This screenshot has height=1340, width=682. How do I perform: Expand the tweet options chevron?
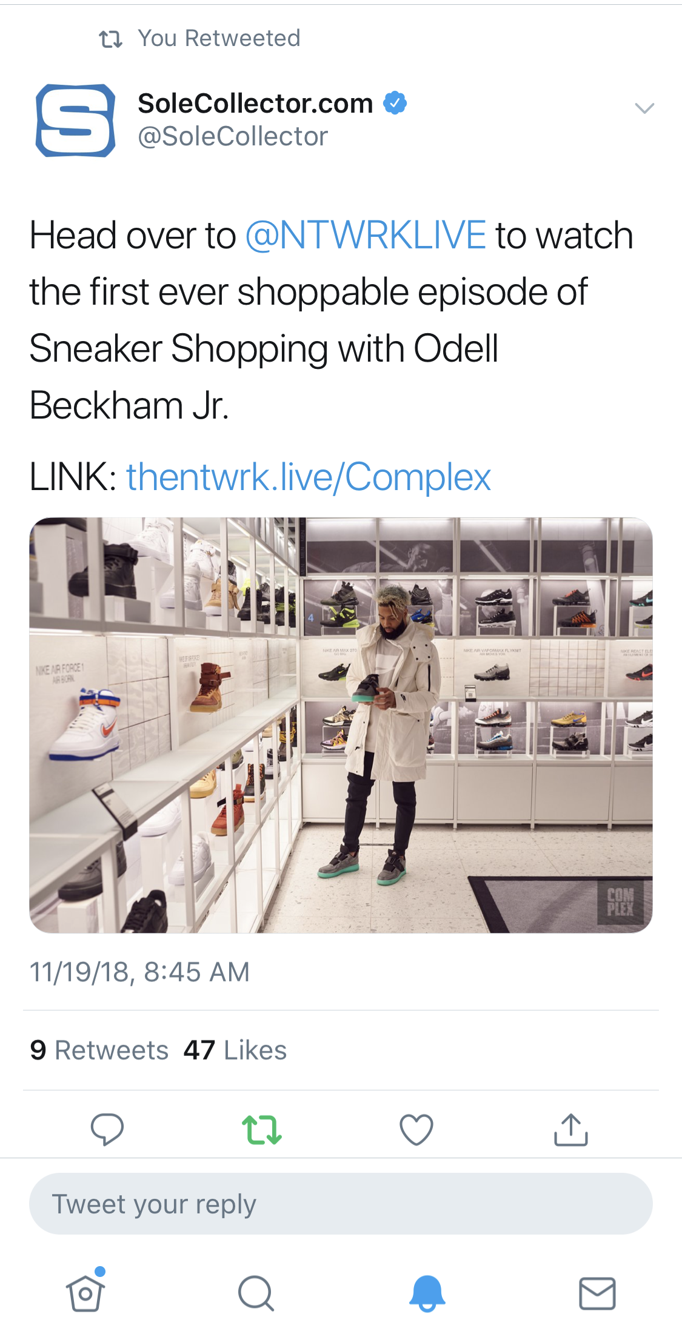click(x=644, y=108)
